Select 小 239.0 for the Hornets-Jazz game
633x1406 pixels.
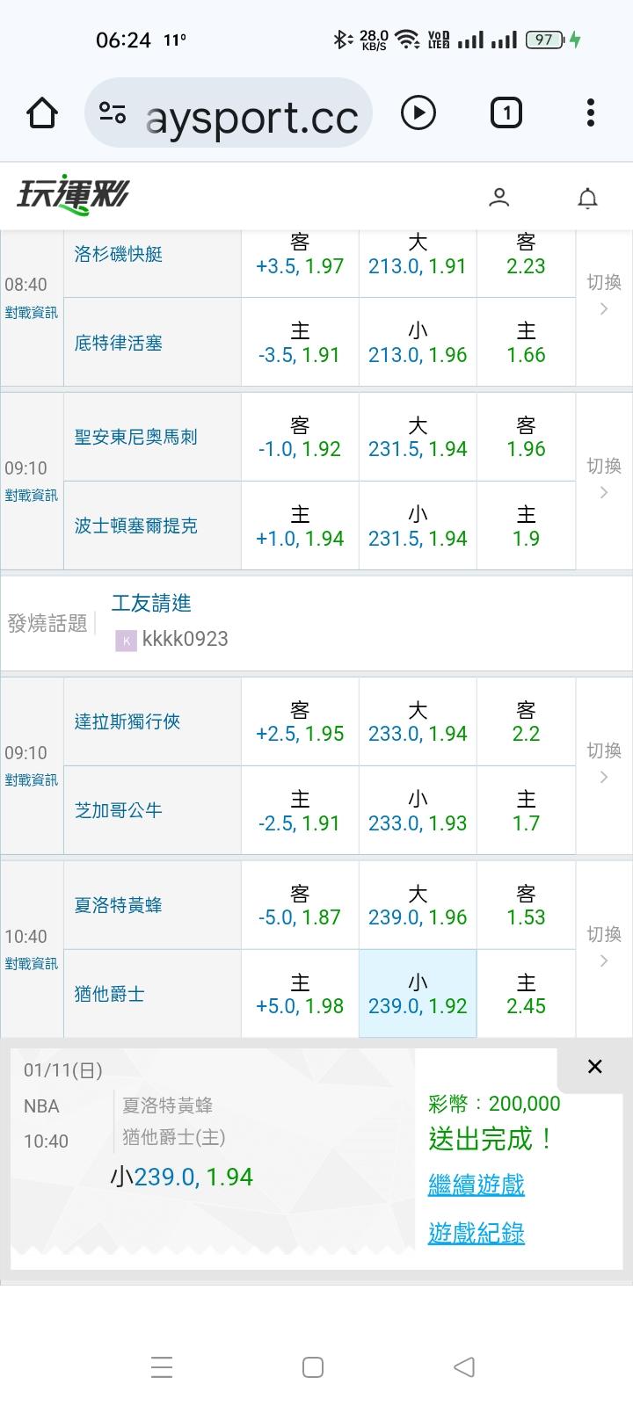click(418, 994)
